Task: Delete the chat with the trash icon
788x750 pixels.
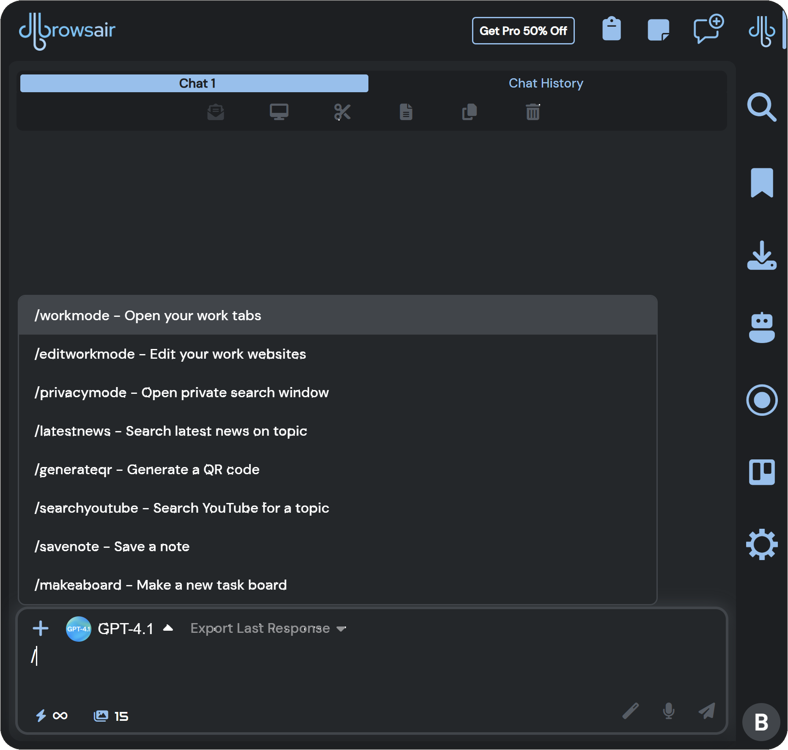Action: (x=532, y=112)
